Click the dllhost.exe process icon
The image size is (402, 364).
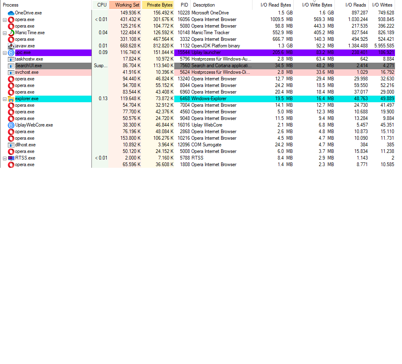11,145
